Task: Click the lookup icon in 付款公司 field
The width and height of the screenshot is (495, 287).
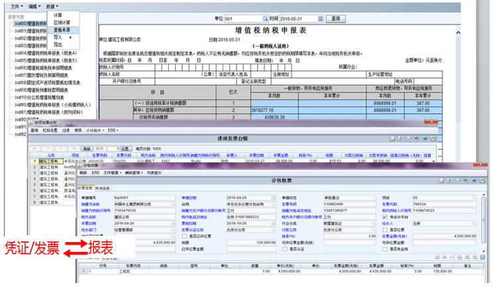Action: [373, 230]
